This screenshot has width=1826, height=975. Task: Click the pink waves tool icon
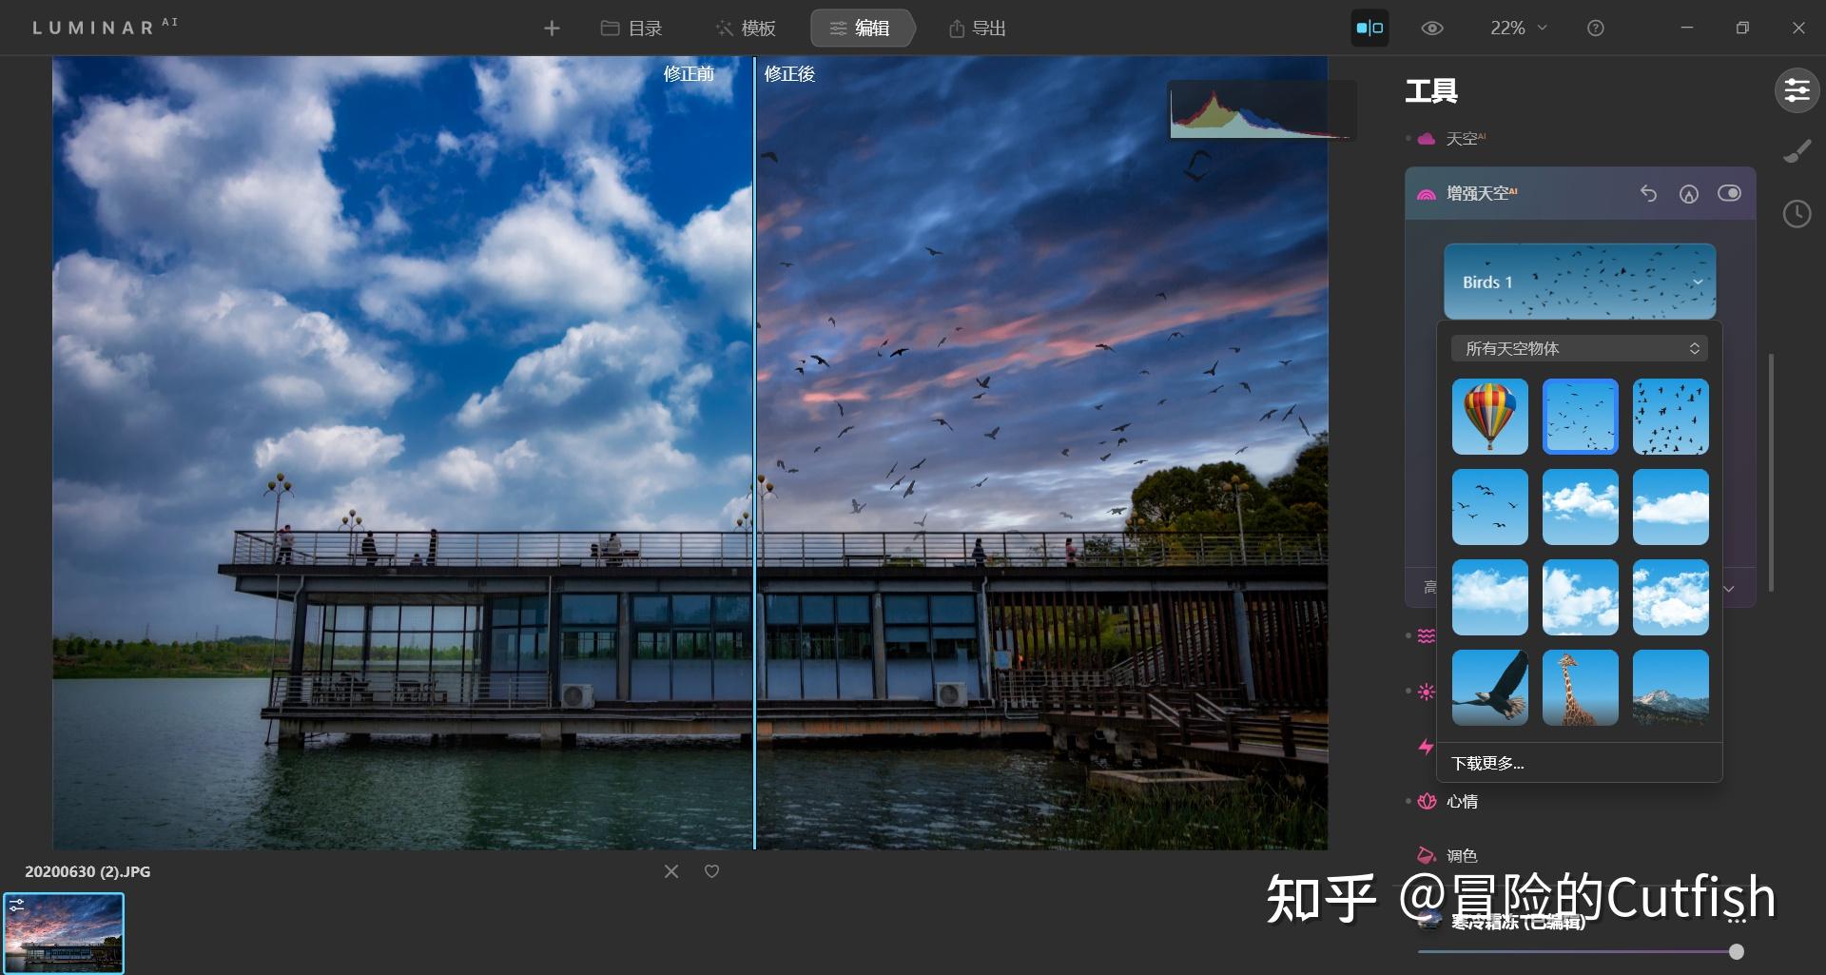click(x=1426, y=635)
